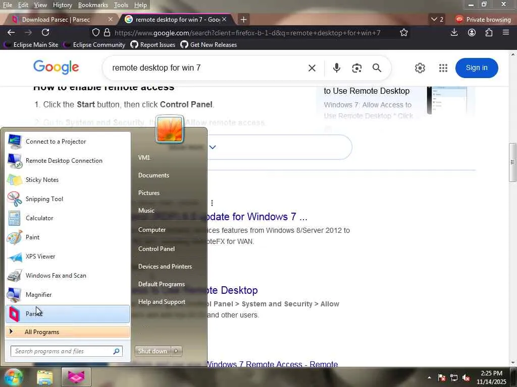Launch Parsec from the Start menu
The image size is (517, 387).
[68, 313]
